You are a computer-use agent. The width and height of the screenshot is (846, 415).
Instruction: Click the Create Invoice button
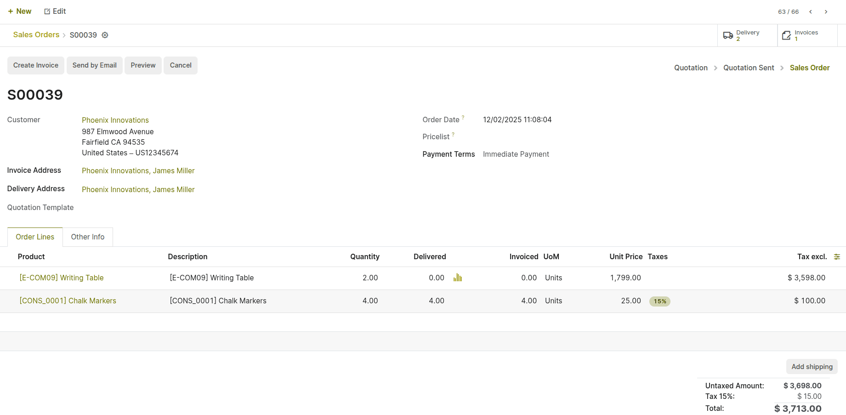36,65
